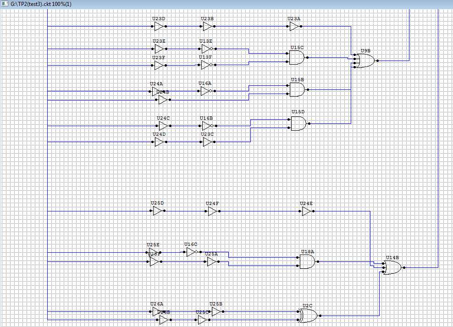Select the U23C buffer gate
453x327 pixels.
click(207, 142)
